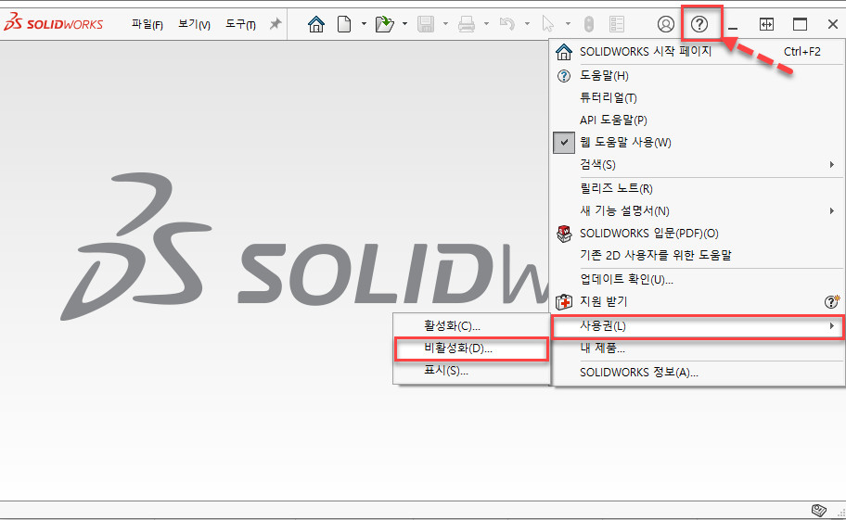Pin the menu bar with pushpin icon
This screenshot has height=520, width=846.
[276, 24]
